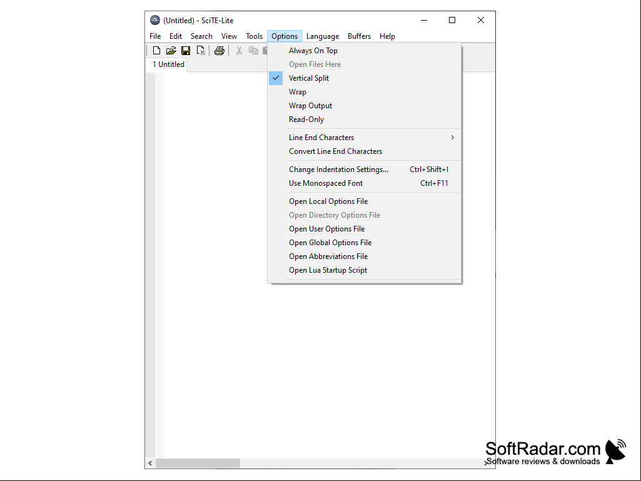Viewport: 641px width, 481px height.
Task: Choose Open Lua Startup Script
Action: (x=365, y=270)
